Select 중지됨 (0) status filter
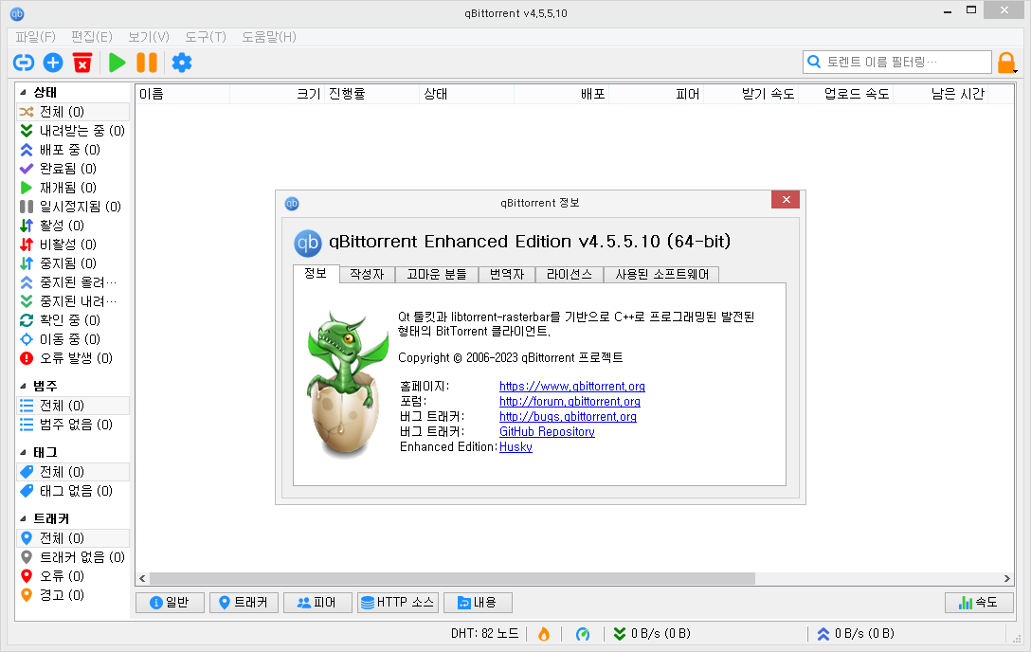This screenshot has height=652, width=1031. pyautogui.click(x=72, y=263)
